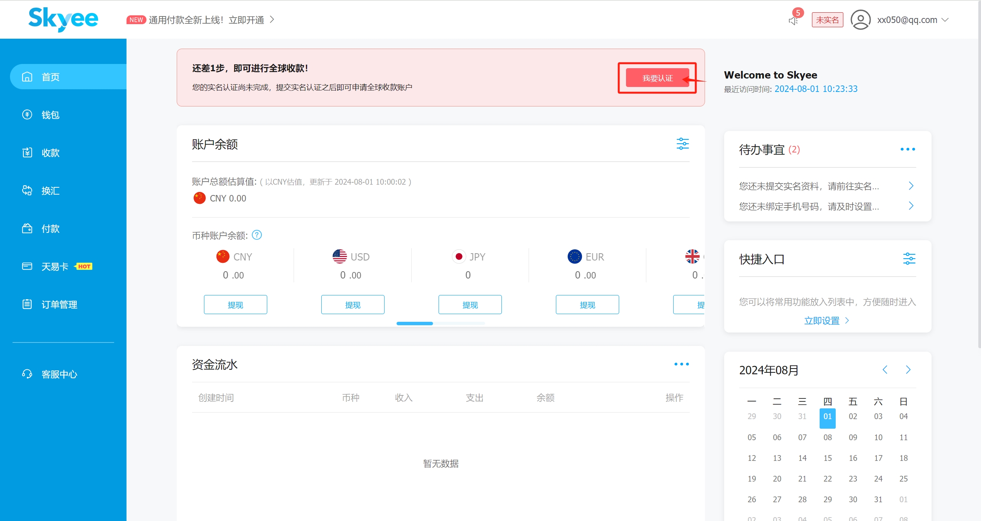Click the Skyee logo
981x521 pixels.
click(63, 19)
